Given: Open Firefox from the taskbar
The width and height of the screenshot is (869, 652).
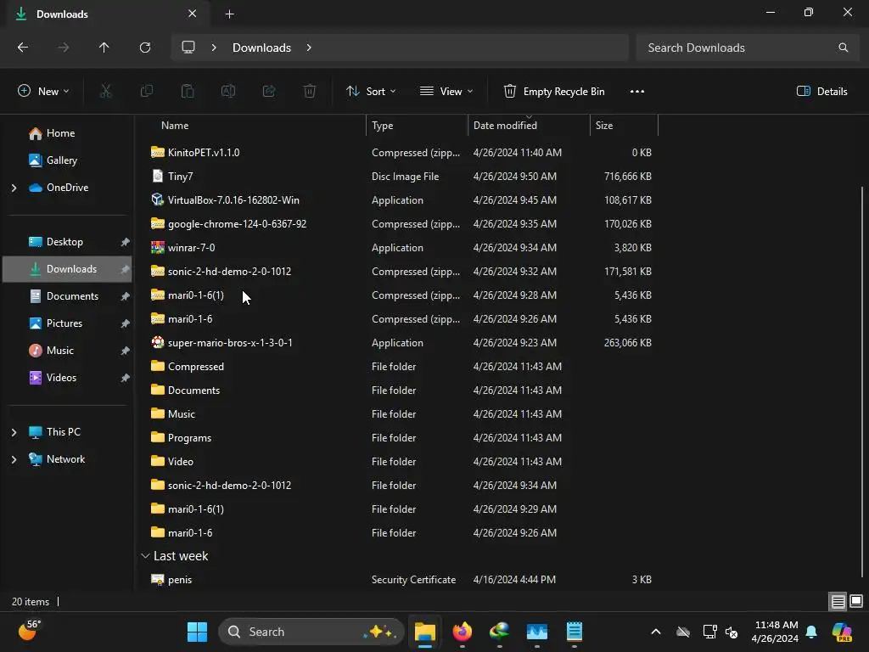Looking at the screenshot, I should pos(463,632).
